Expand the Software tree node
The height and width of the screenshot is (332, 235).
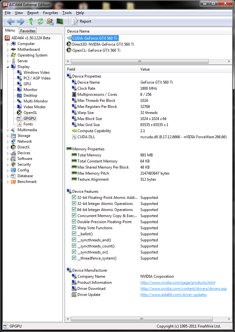(x=8, y=159)
